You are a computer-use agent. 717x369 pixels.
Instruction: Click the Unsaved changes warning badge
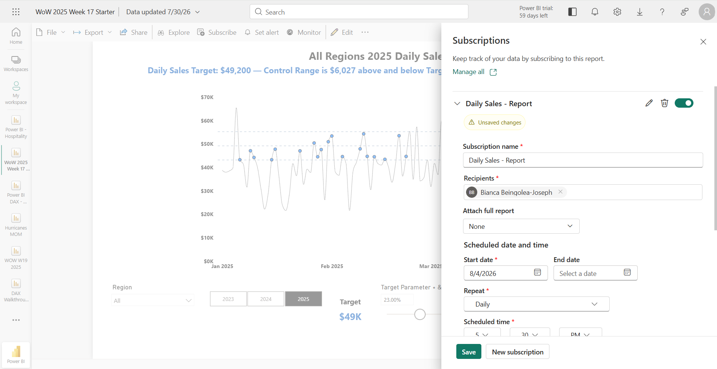pyautogui.click(x=494, y=122)
